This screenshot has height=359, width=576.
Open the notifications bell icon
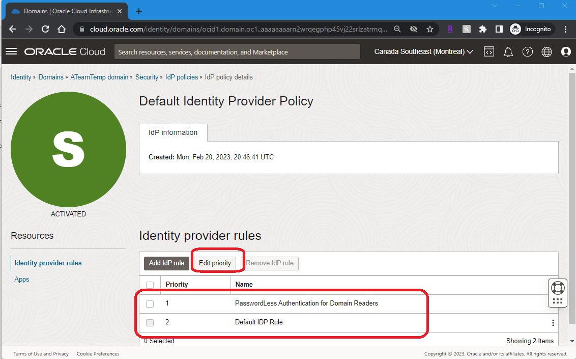pos(508,51)
